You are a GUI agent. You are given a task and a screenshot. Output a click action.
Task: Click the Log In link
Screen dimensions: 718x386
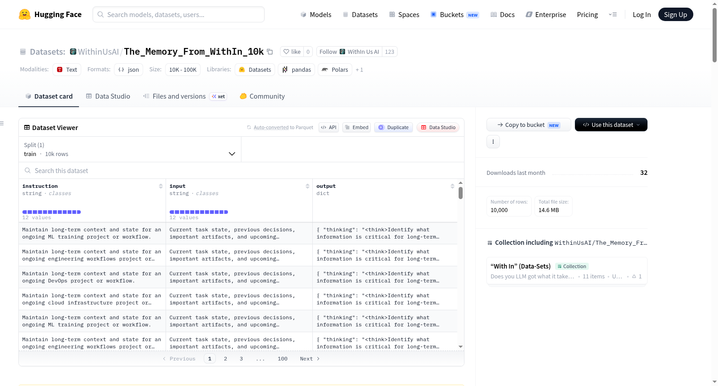click(x=642, y=14)
